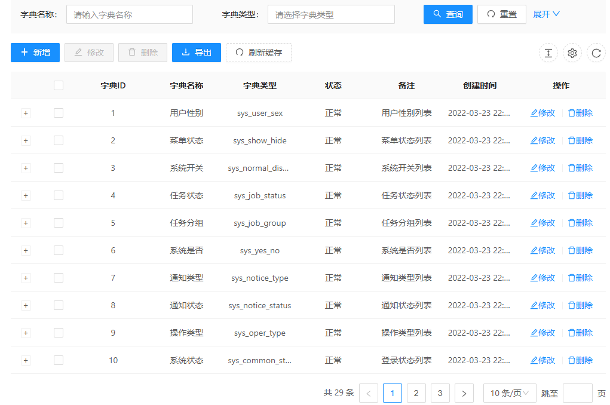
Task: Go to page 2 in pagination
Action: [x=416, y=393]
